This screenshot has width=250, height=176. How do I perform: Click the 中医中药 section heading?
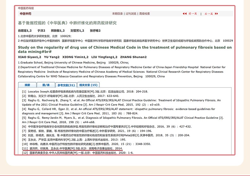click(26, 14)
